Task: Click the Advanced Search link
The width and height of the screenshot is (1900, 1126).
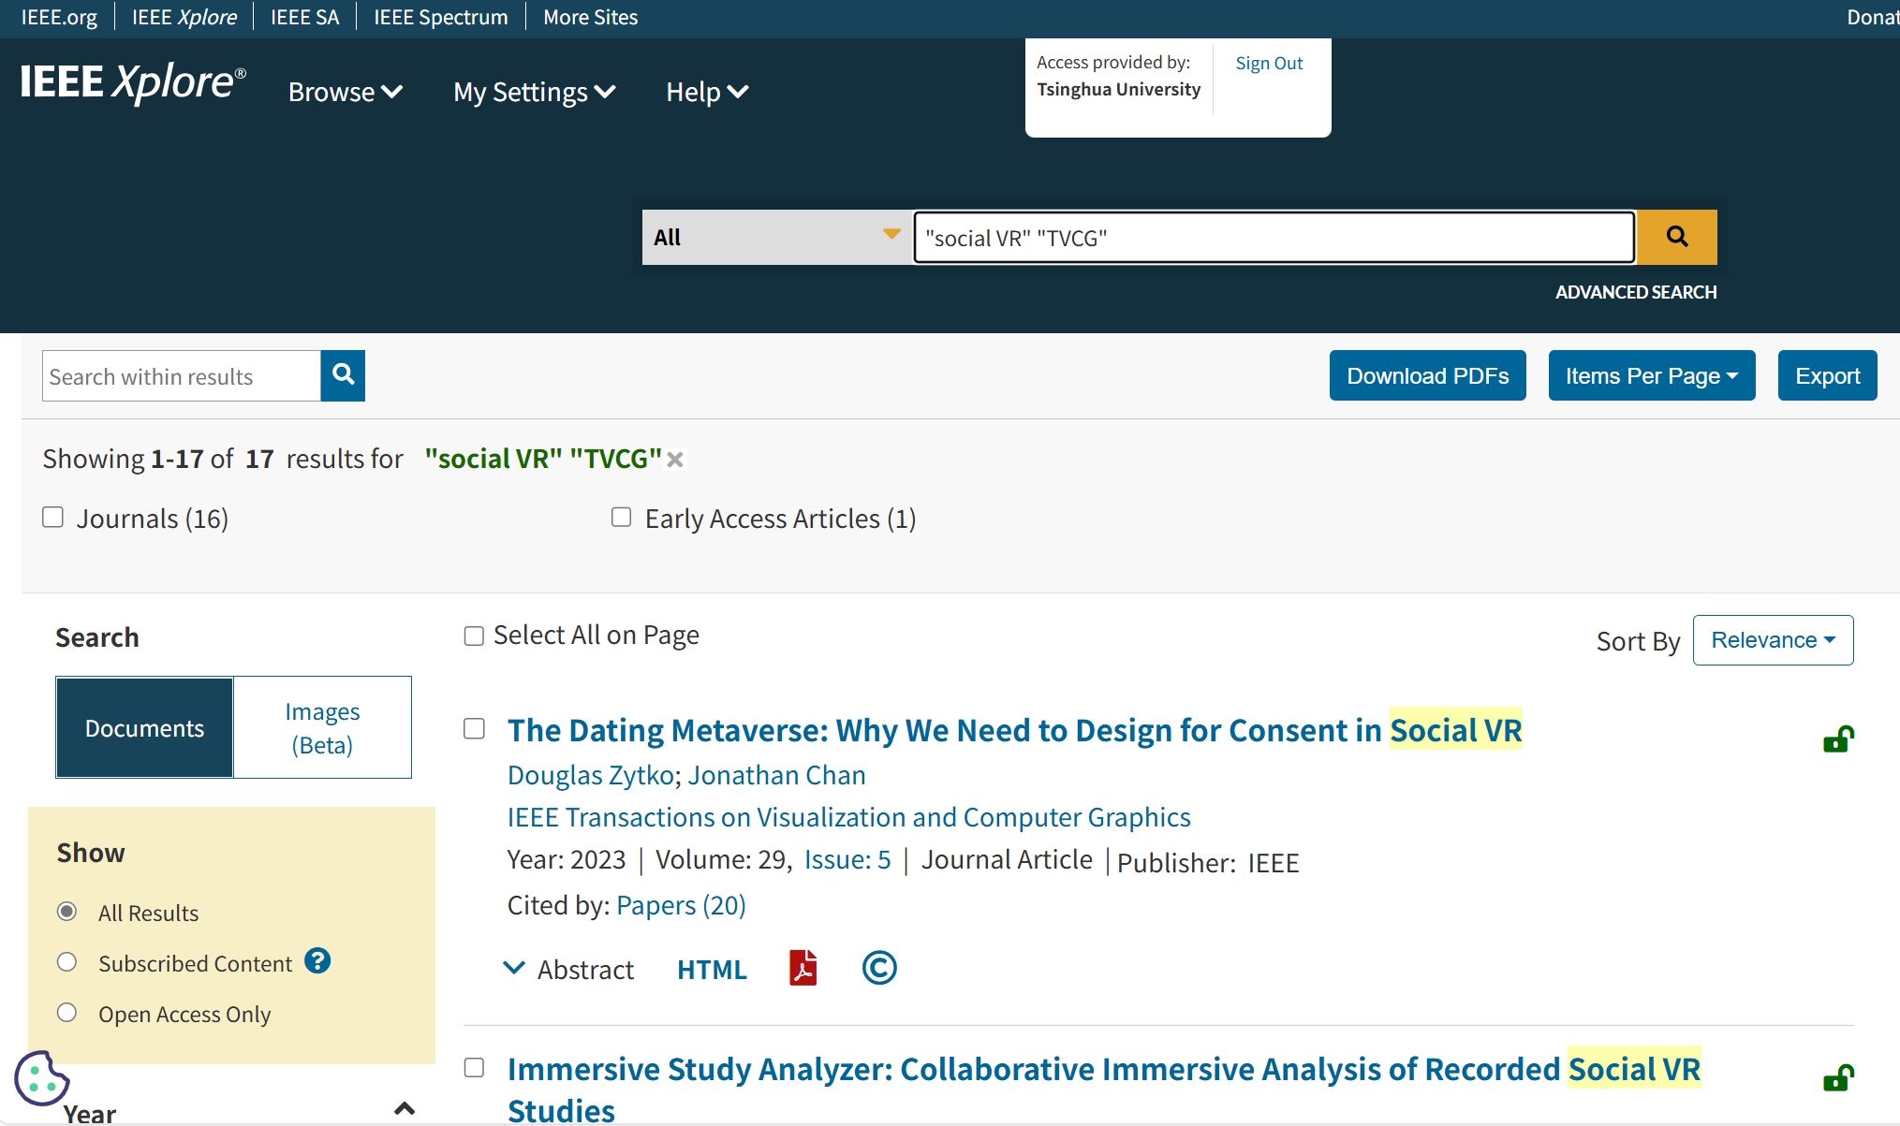Action: pyautogui.click(x=1635, y=292)
